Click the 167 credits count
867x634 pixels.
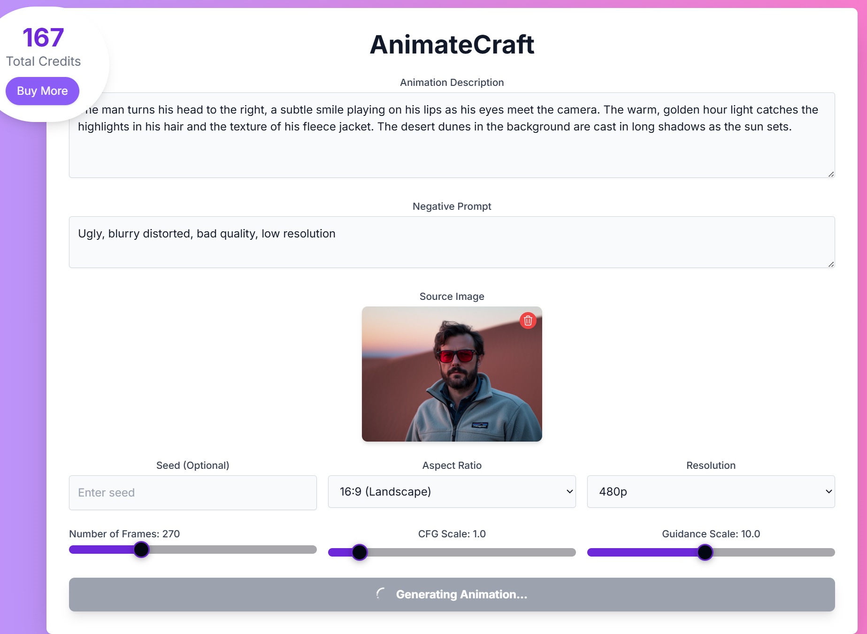[43, 38]
